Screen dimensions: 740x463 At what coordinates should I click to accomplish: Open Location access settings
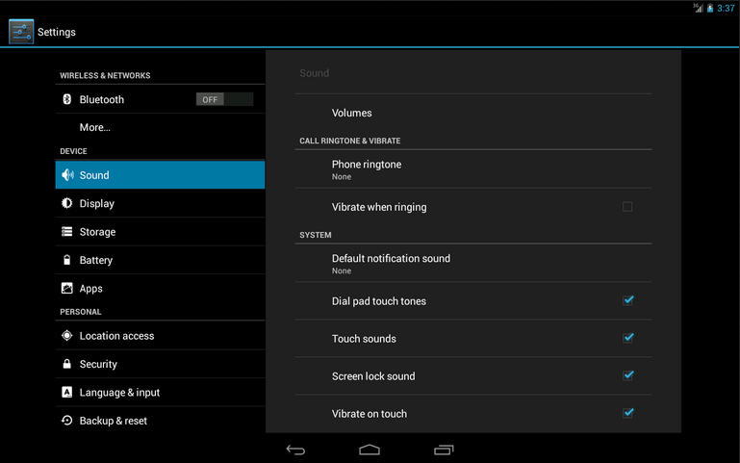[160, 335]
